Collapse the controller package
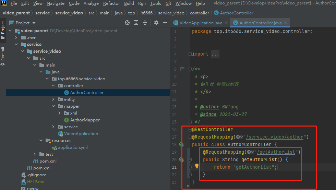Screen dimensions: 336x190 tap(53, 85)
